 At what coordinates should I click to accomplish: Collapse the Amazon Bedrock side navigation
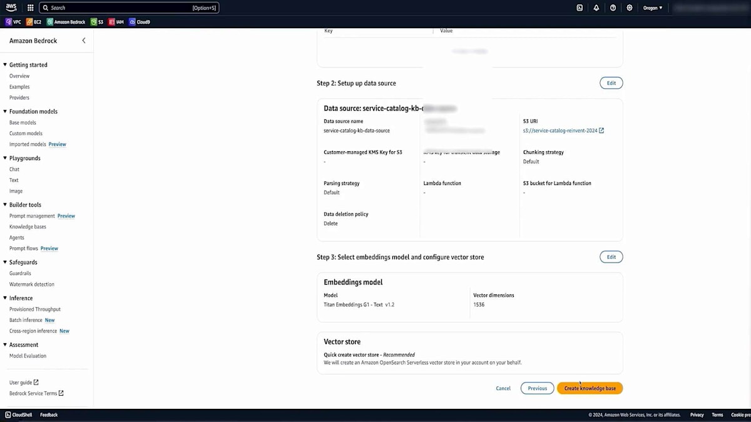click(x=84, y=41)
